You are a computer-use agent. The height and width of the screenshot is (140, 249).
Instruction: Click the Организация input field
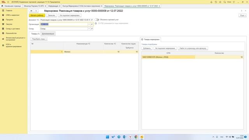pyautogui.click(x=64, y=24)
